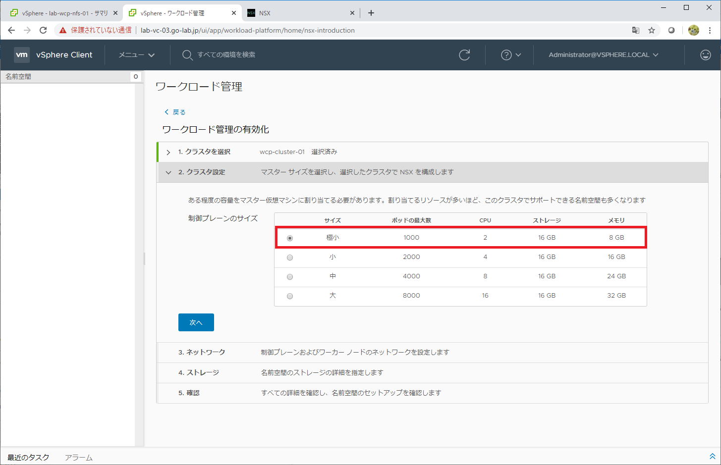Viewport: 721px width, 465px height.
Task: Bookmark this page with star icon
Action: [652, 30]
